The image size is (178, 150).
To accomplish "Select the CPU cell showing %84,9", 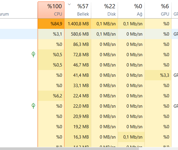I will tap(51, 24).
